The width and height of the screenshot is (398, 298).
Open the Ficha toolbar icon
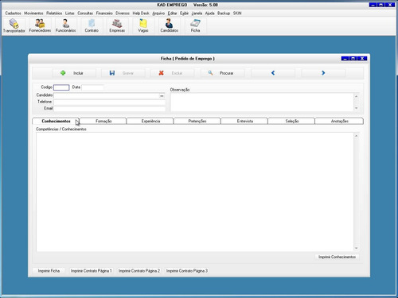(x=195, y=25)
